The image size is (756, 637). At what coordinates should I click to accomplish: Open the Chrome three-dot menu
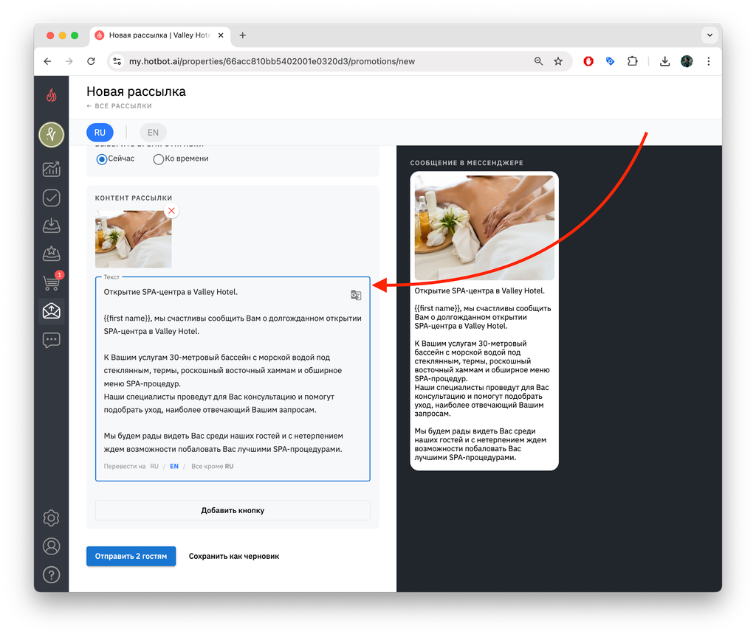click(x=709, y=61)
